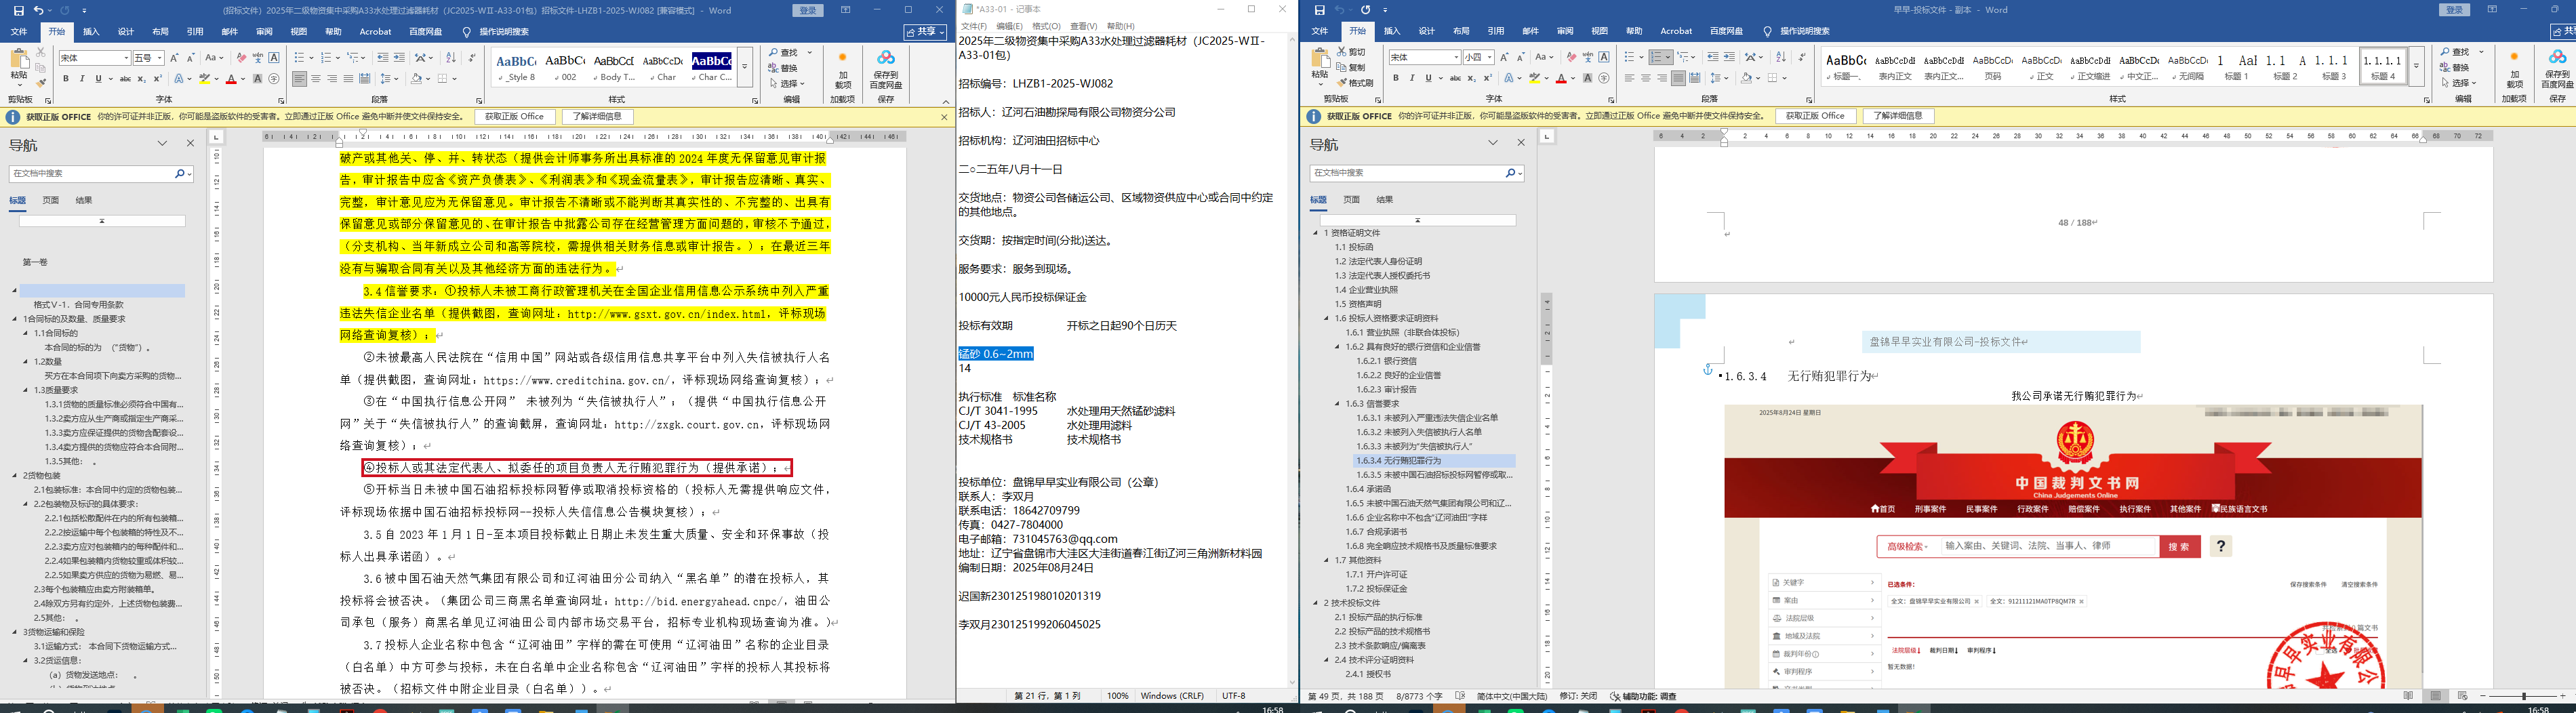This screenshot has width=2576, height=713.
Task: Click 替换 in 招标文件 Word ribbon
Action: (783, 68)
